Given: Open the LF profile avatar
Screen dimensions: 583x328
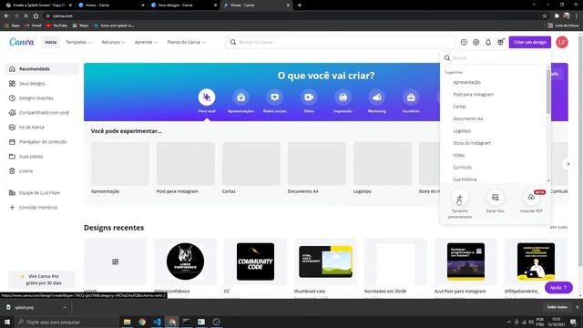Looking at the screenshot, I should click(562, 42).
